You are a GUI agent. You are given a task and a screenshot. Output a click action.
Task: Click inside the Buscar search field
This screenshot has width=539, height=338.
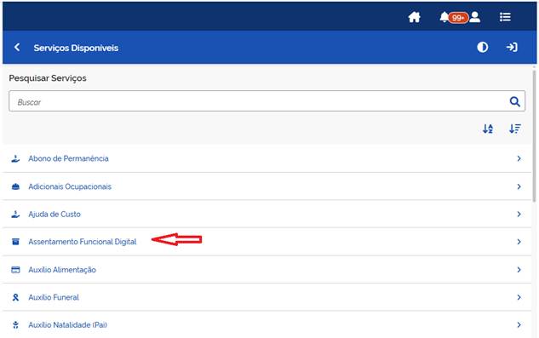267,101
